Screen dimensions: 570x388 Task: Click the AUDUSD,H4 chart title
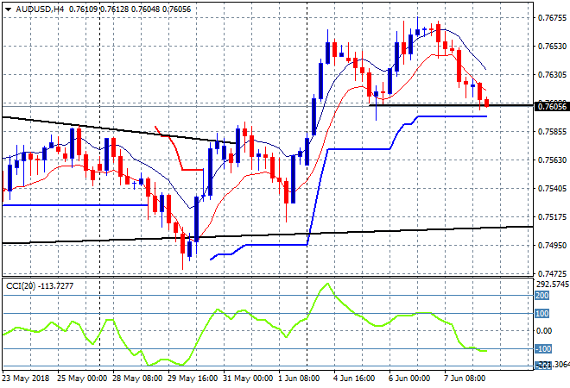click(40, 9)
